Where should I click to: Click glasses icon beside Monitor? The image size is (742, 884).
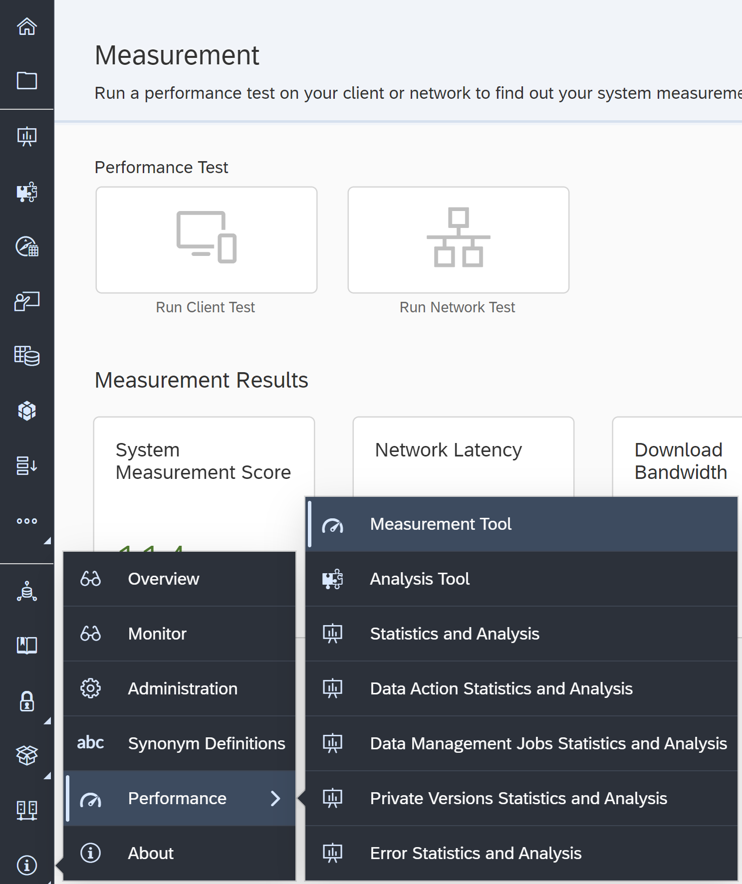tap(90, 634)
